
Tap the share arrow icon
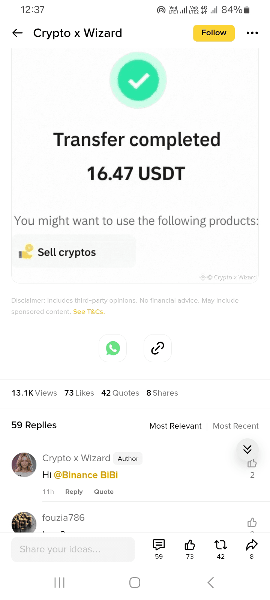point(252,545)
